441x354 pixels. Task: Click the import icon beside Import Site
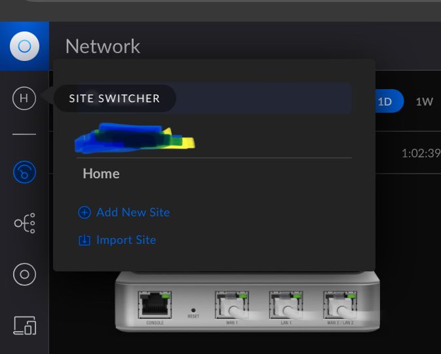[x=85, y=240]
